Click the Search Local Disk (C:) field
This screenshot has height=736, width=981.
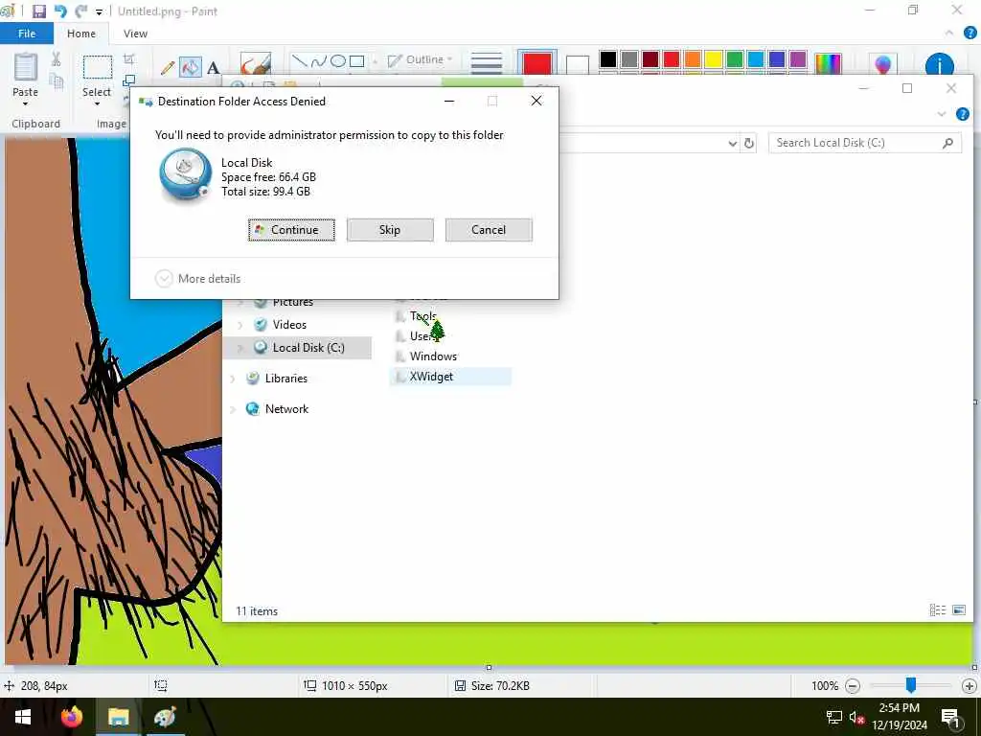click(865, 143)
